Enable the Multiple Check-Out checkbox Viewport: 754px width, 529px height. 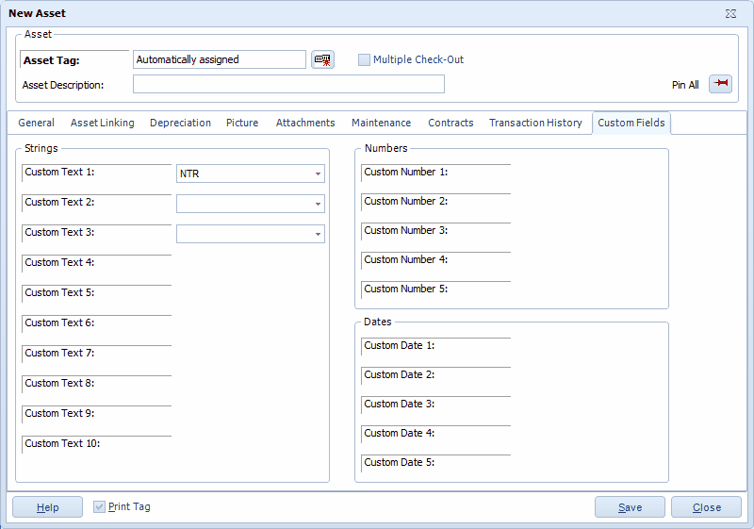pos(364,59)
